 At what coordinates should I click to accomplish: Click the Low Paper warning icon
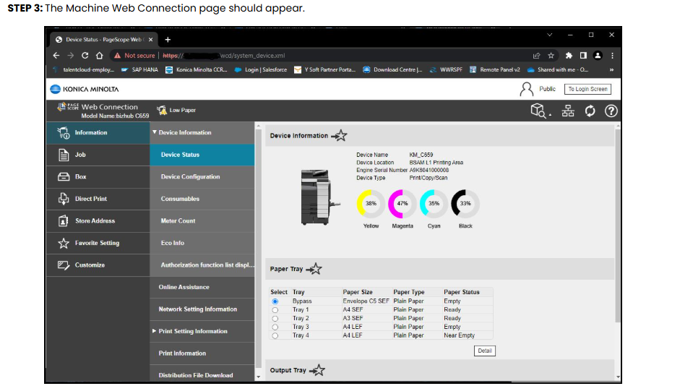coord(162,110)
